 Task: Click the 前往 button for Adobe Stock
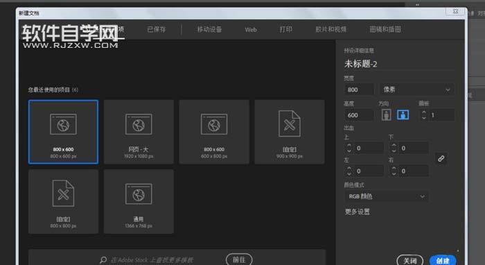[x=239, y=259]
